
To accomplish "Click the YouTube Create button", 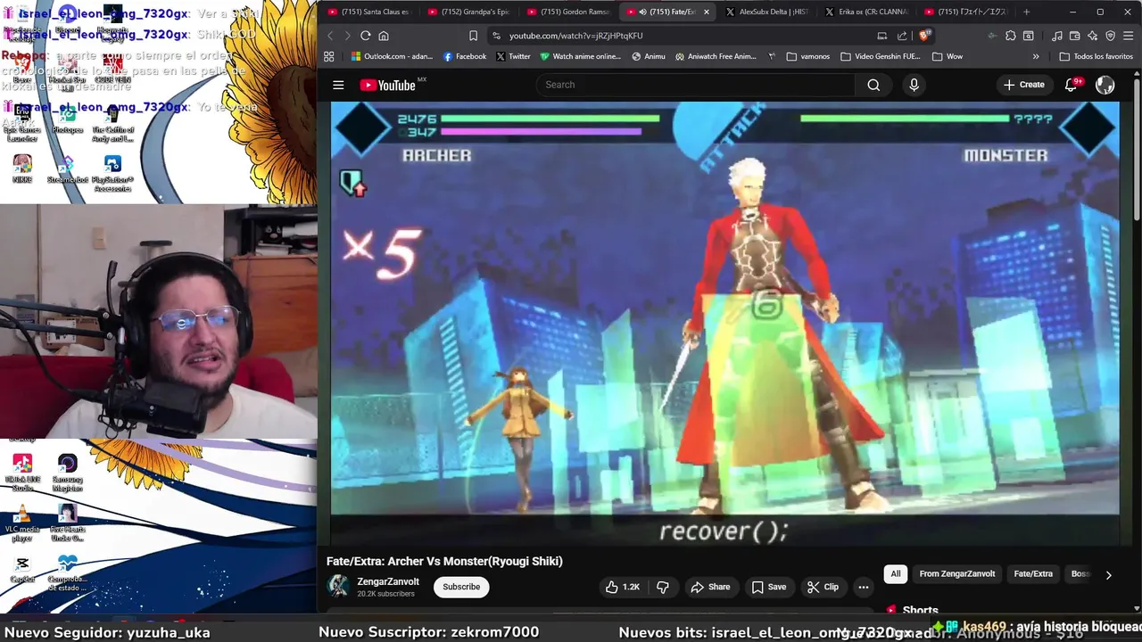I will (x=1024, y=85).
